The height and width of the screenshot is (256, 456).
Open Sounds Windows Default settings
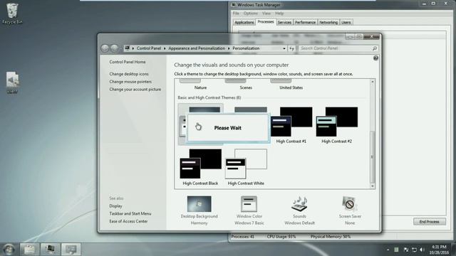(x=299, y=210)
